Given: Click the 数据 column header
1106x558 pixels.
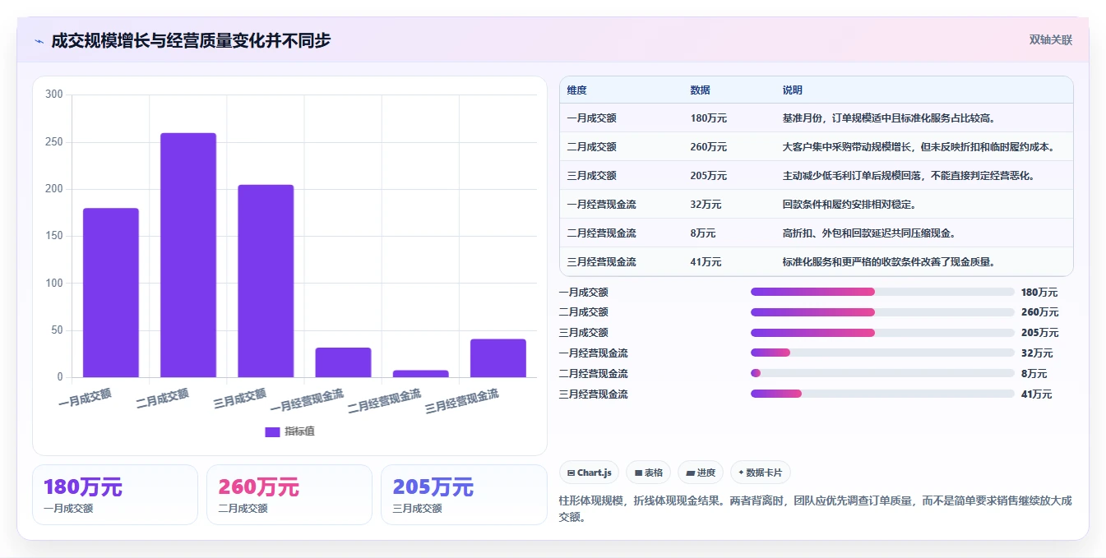Looking at the screenshot, I should click(701, 90).
